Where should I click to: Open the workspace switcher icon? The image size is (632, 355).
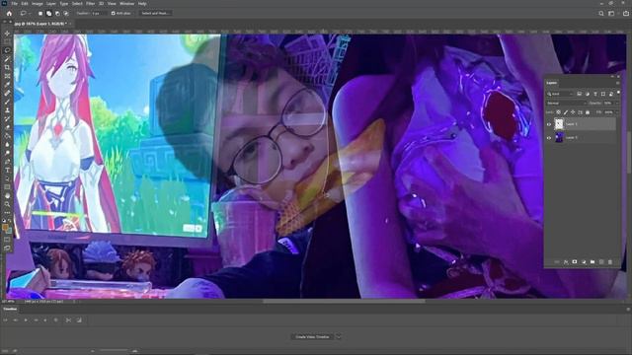click(x=611, y=13)
